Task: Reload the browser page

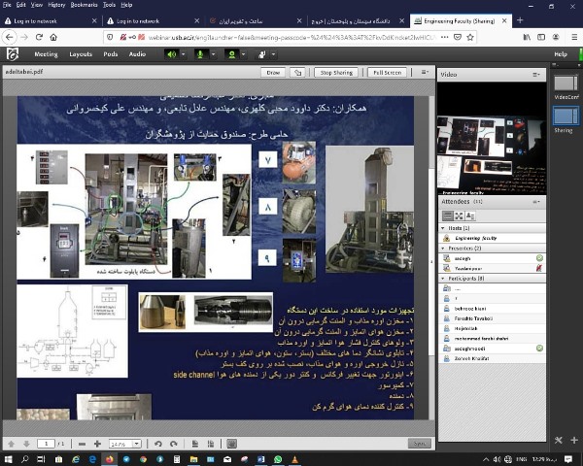Action: point(39,37)
